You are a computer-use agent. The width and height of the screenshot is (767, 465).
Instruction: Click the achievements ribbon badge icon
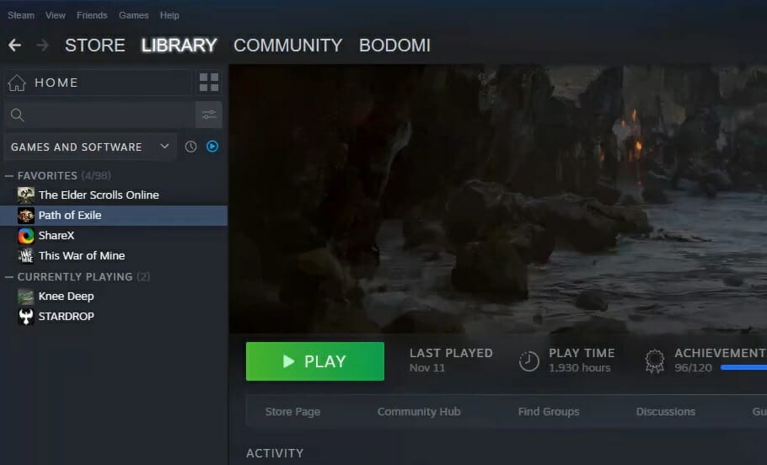coord(655,361)
